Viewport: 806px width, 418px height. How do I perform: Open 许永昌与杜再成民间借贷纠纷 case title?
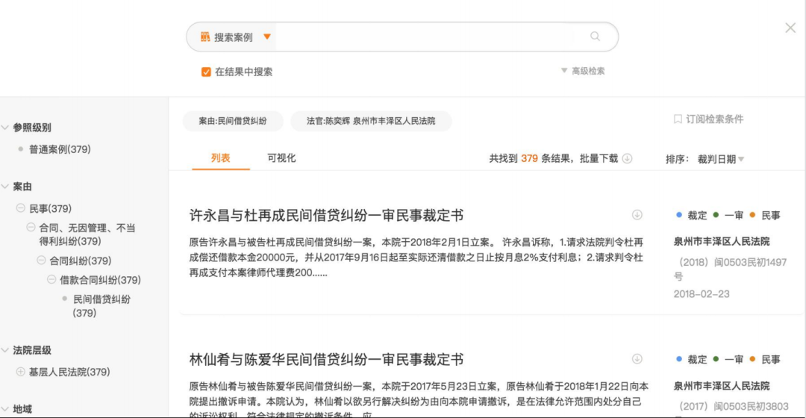tap(326, 216)
